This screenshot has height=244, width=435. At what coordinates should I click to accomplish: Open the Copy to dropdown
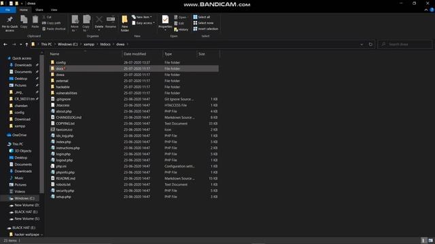86,24
